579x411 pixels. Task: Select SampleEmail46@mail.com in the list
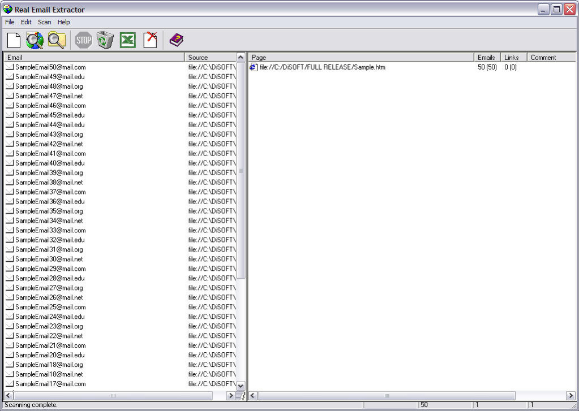pos(50,106)
